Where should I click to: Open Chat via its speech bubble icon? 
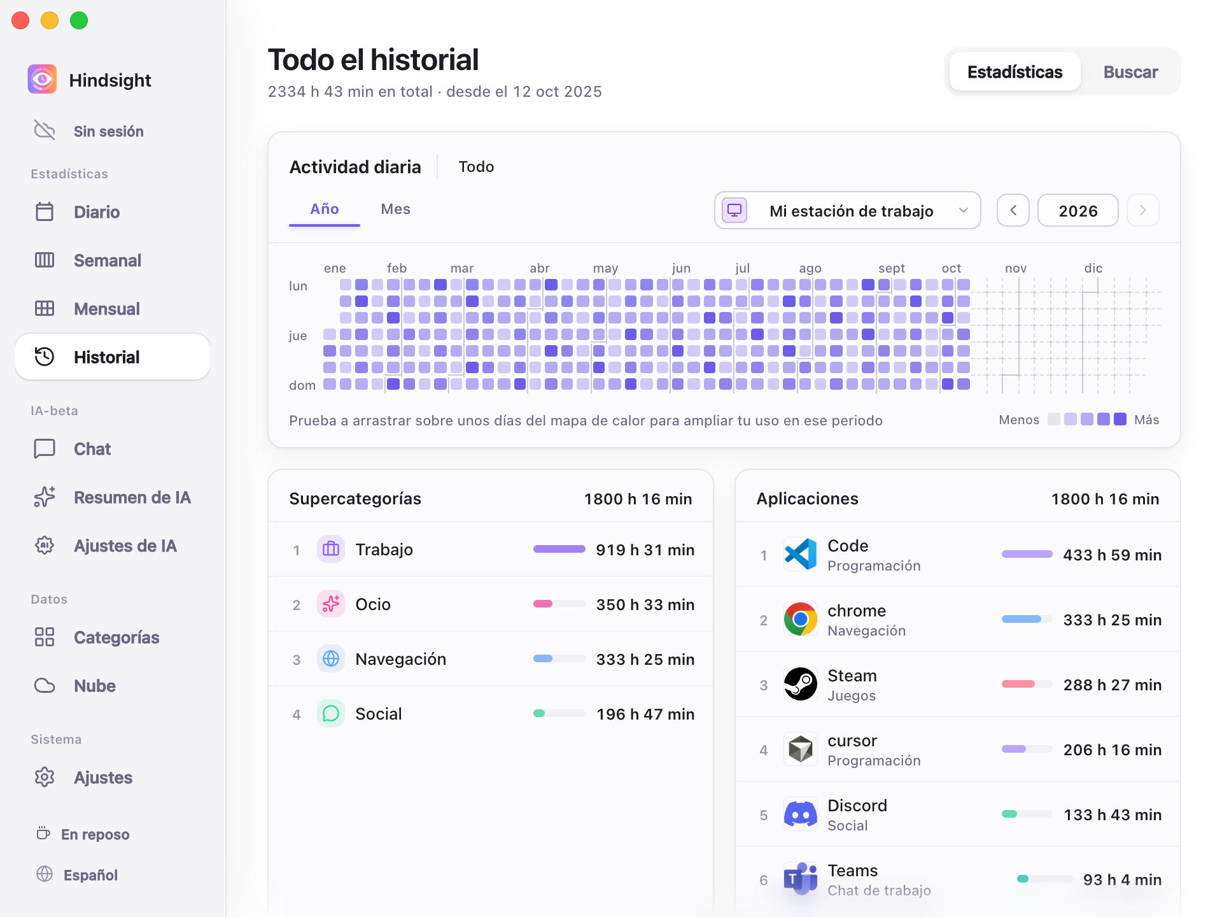[45, 448]
